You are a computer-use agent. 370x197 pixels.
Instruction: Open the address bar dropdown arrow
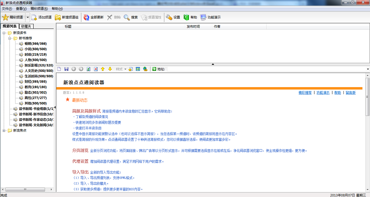[368, 69]
